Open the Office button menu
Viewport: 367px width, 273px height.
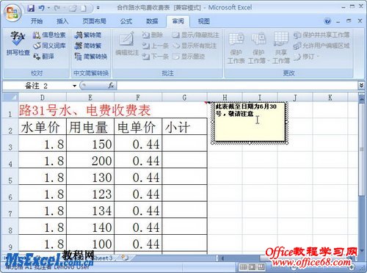(12, 12)
